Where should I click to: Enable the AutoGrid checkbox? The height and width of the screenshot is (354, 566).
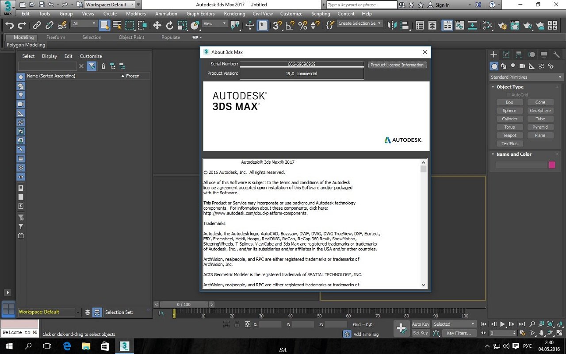pos(509,95)
